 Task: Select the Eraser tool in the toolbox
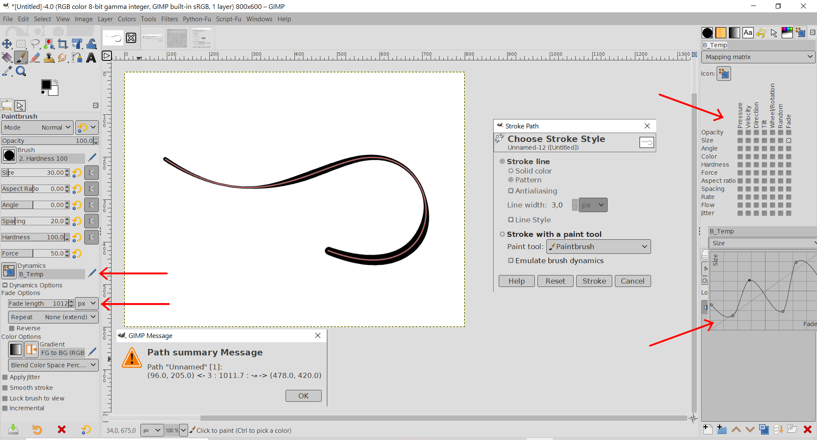tap(35, 58)
